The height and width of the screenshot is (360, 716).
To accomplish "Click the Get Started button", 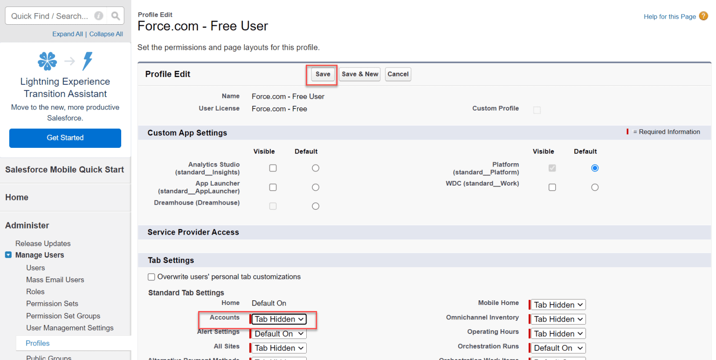I will click(x=65, y=138).
